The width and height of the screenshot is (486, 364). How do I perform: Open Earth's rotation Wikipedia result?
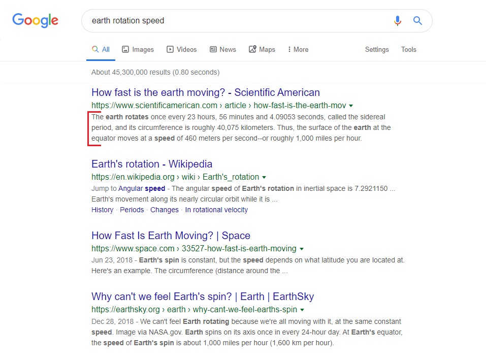[x=152, y=164]
